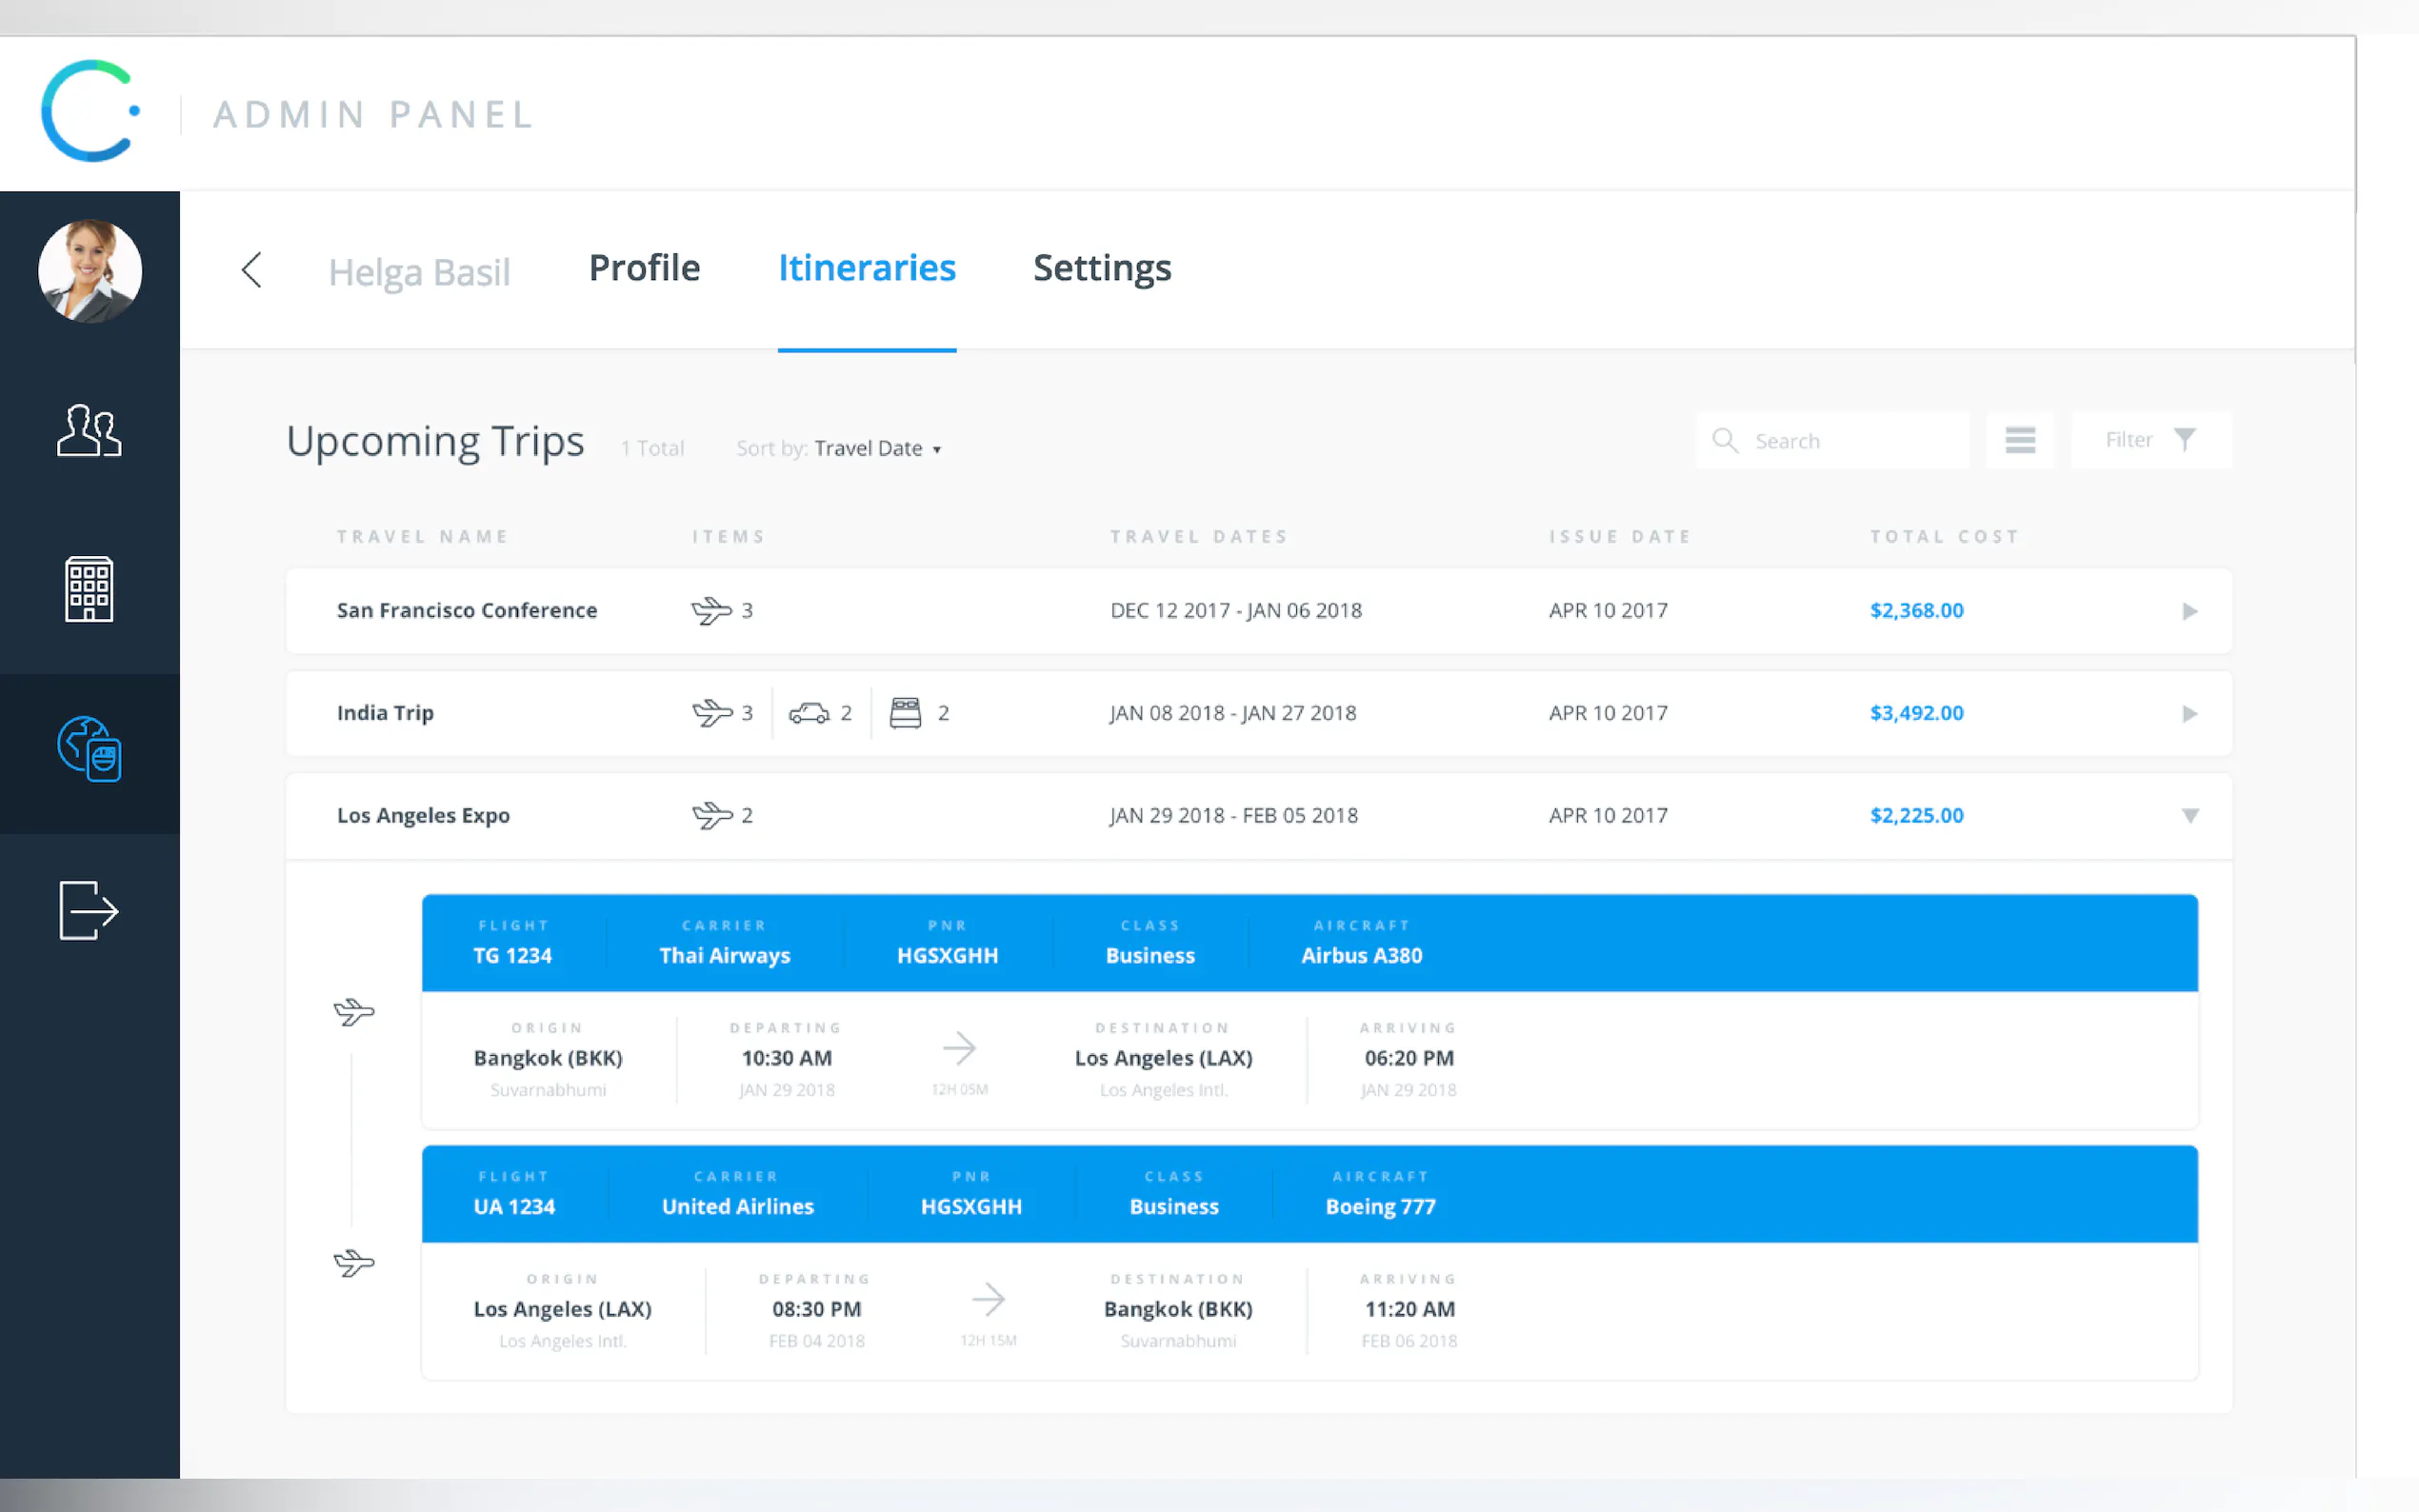Click the car rental icon in India Trip
The height and width of the screenshot is (1512, 2419).
809,713
